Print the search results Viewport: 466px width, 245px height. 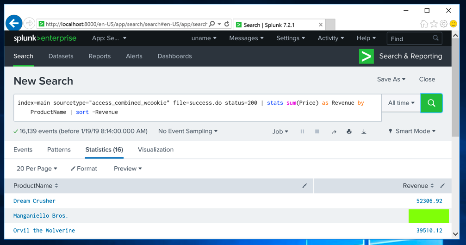pyautogui.click(x=349, y=132)
